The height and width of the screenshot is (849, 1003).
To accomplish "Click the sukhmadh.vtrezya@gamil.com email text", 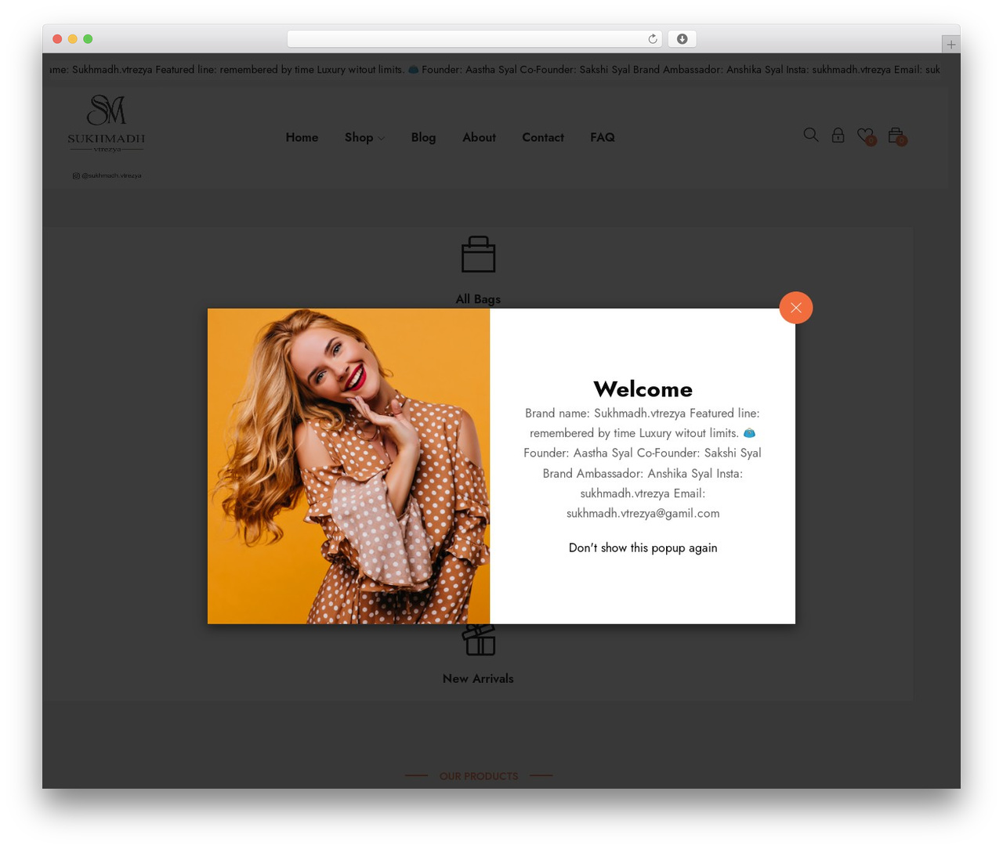I will pyautogui.click(x=643, y=513).
